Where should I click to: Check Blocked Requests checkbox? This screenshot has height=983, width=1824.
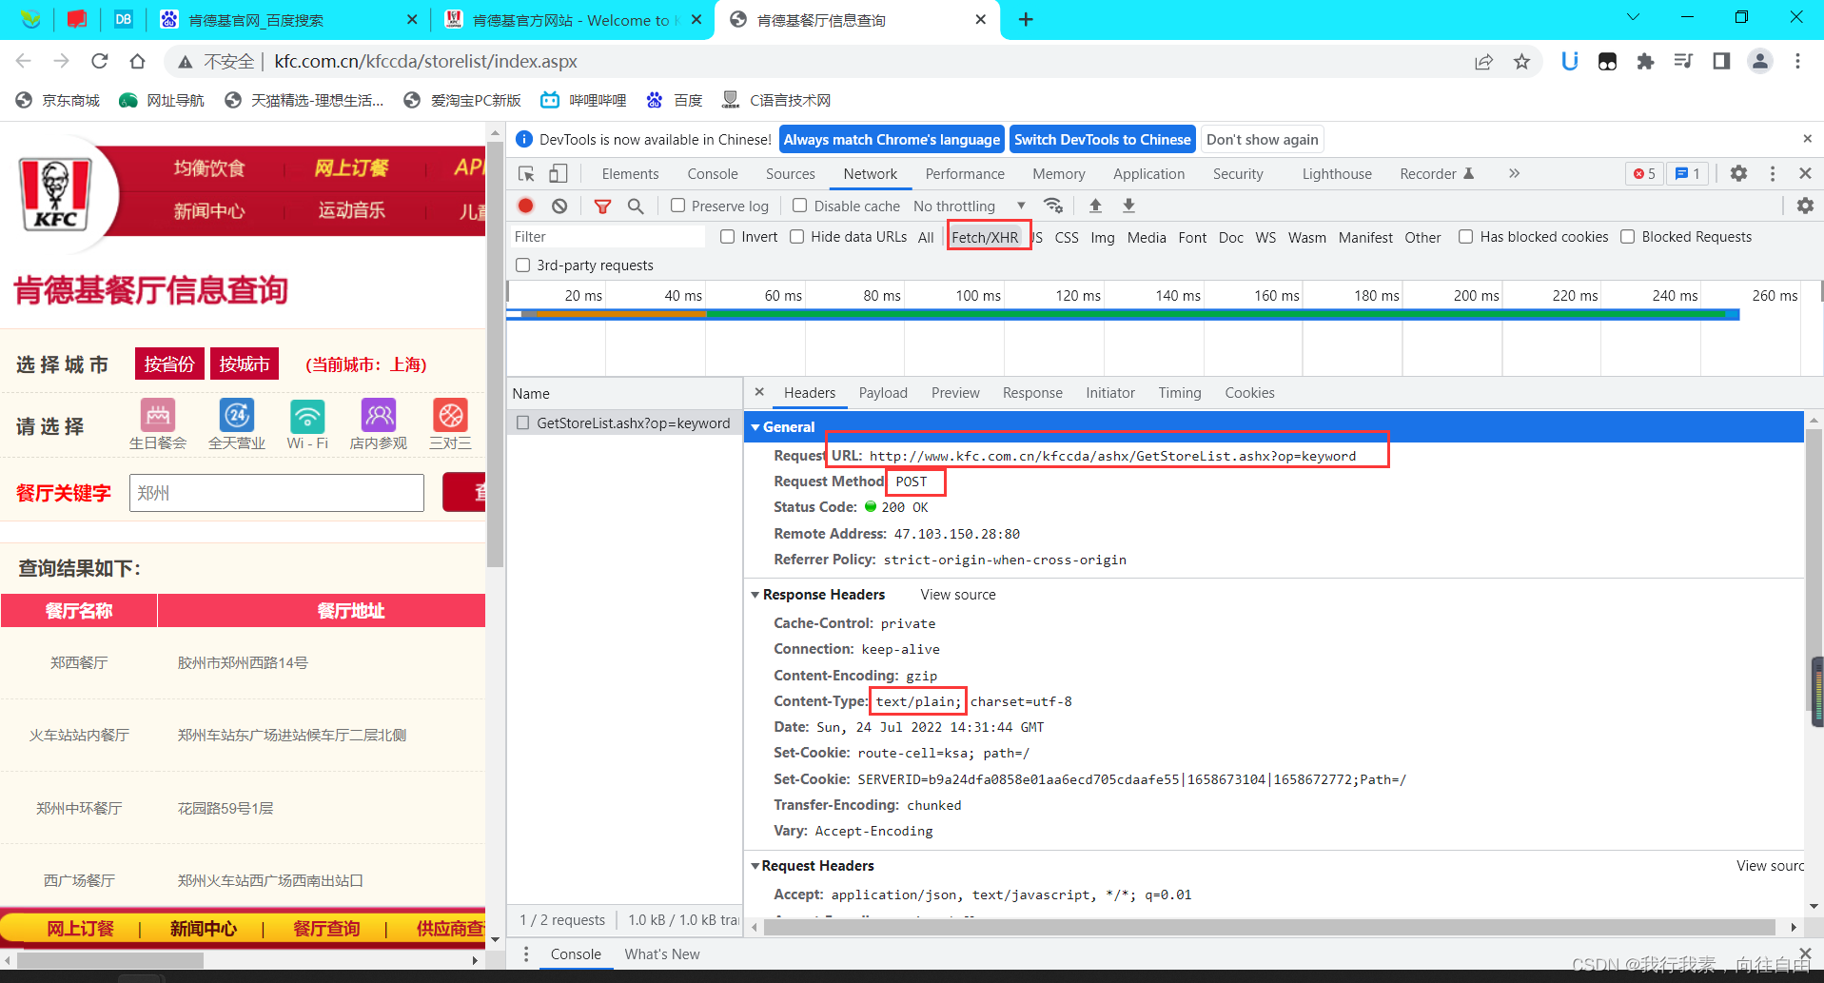(1628, 237)
